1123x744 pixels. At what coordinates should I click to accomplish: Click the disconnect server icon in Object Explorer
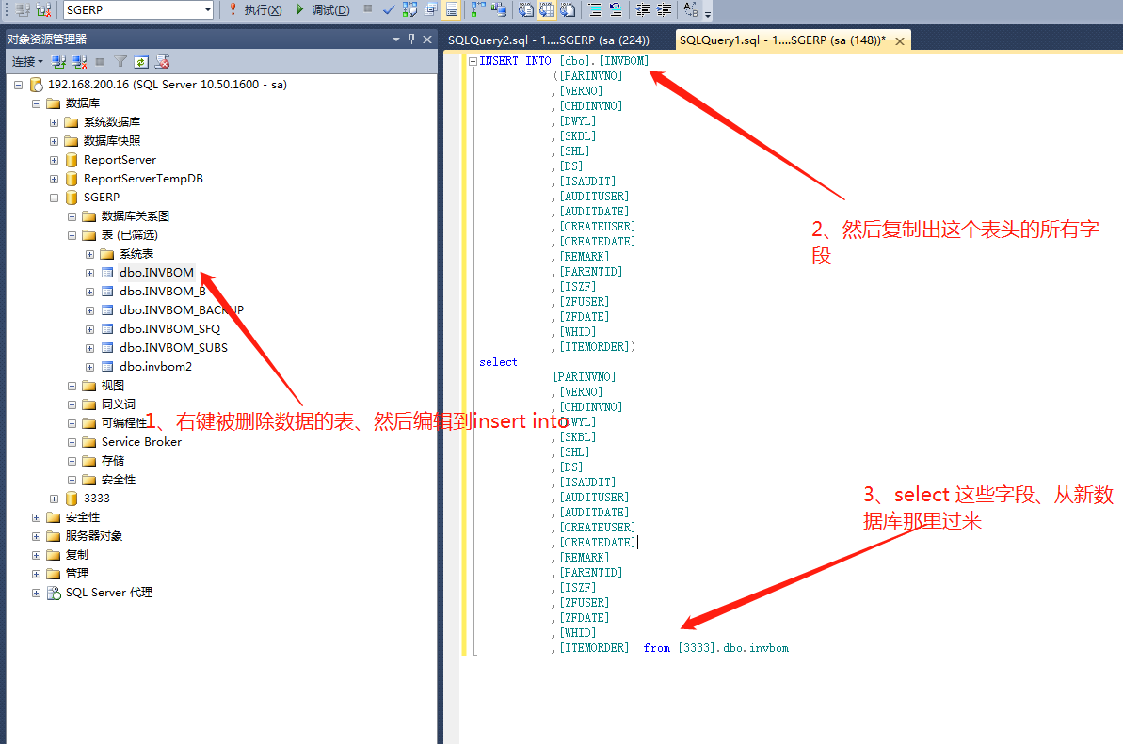point(78,62)
